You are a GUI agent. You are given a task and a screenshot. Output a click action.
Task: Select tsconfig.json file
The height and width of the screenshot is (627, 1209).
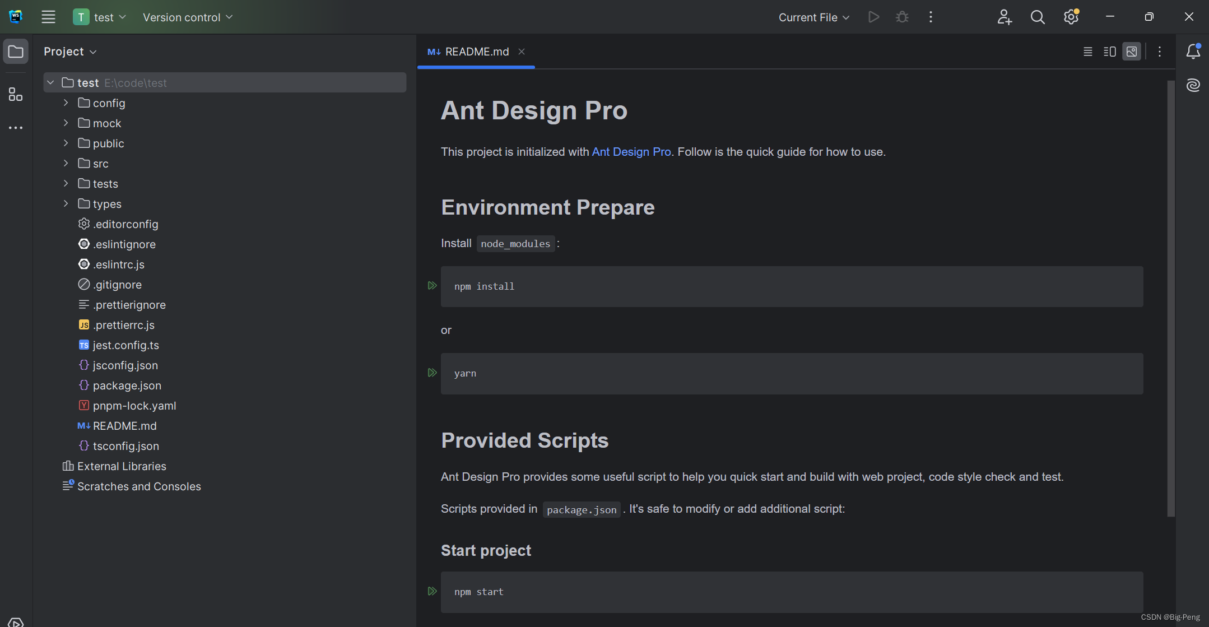pos(119,446)
